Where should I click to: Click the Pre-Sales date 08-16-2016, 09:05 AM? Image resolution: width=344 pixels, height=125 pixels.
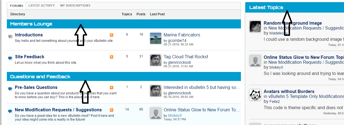(178, 97)
